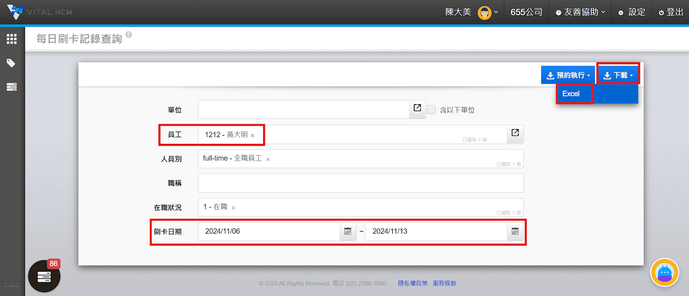Open start date calendar picker
The height and width of the screenshot is (296, 689).
348,231
